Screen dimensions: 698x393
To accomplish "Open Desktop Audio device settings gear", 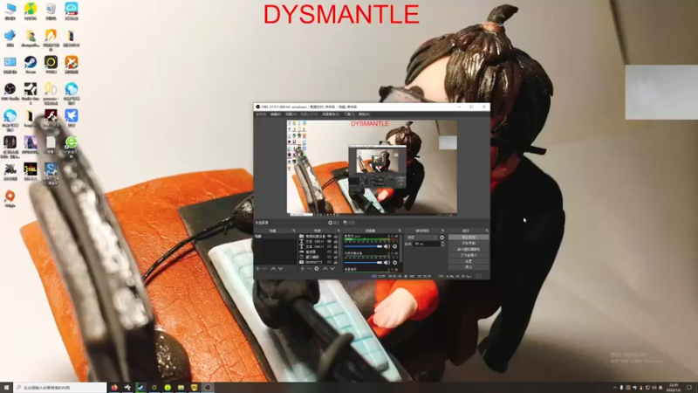I will pyautogui.click(x=395, y=263).
